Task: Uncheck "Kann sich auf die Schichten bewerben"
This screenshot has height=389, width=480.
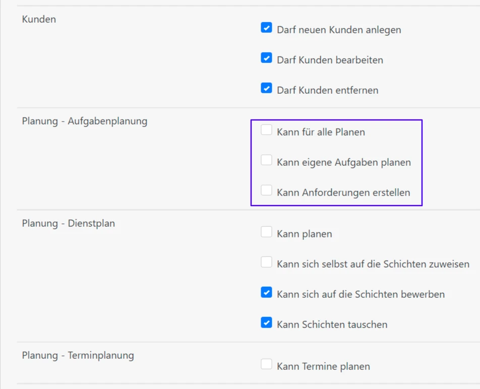Action: [266, 292]
